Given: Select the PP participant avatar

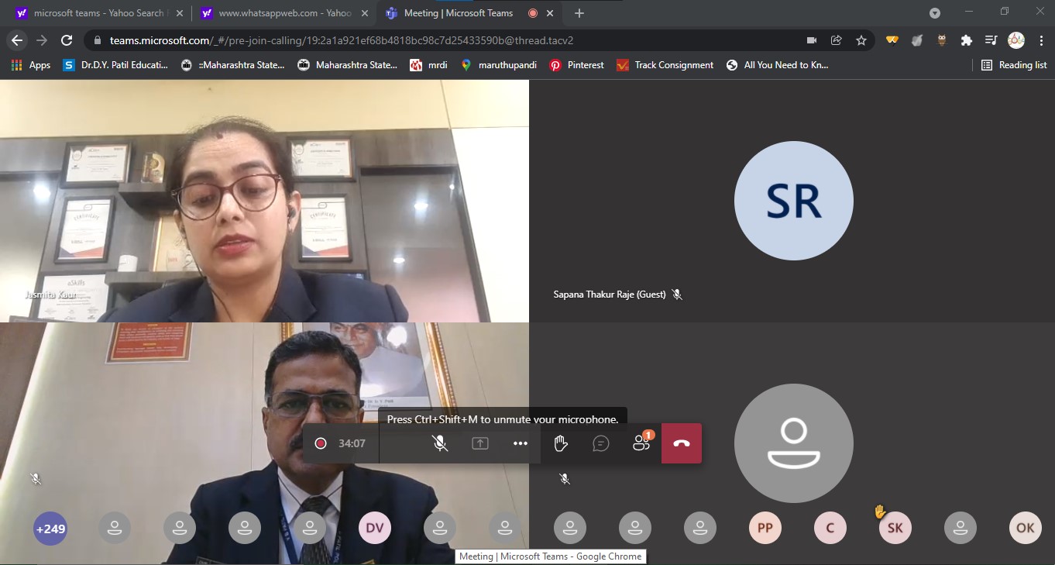Looking at the screenshot, I should pyautogui.click(x=765, y=529).
